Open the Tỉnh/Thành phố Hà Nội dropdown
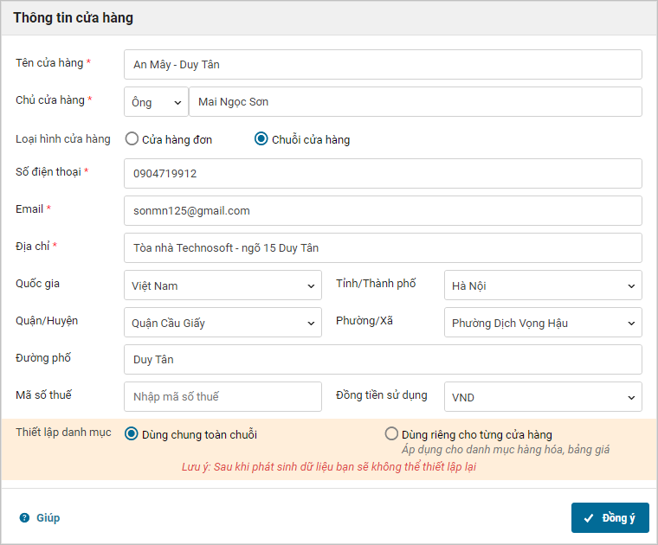 (x=543, y=285)
